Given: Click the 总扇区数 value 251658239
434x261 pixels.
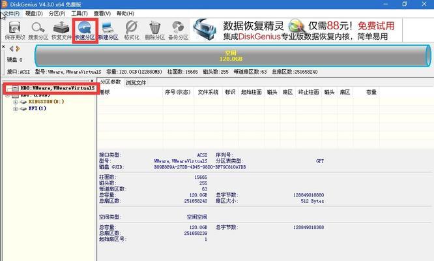Looking at the screenshot, I should pos(195,234).
